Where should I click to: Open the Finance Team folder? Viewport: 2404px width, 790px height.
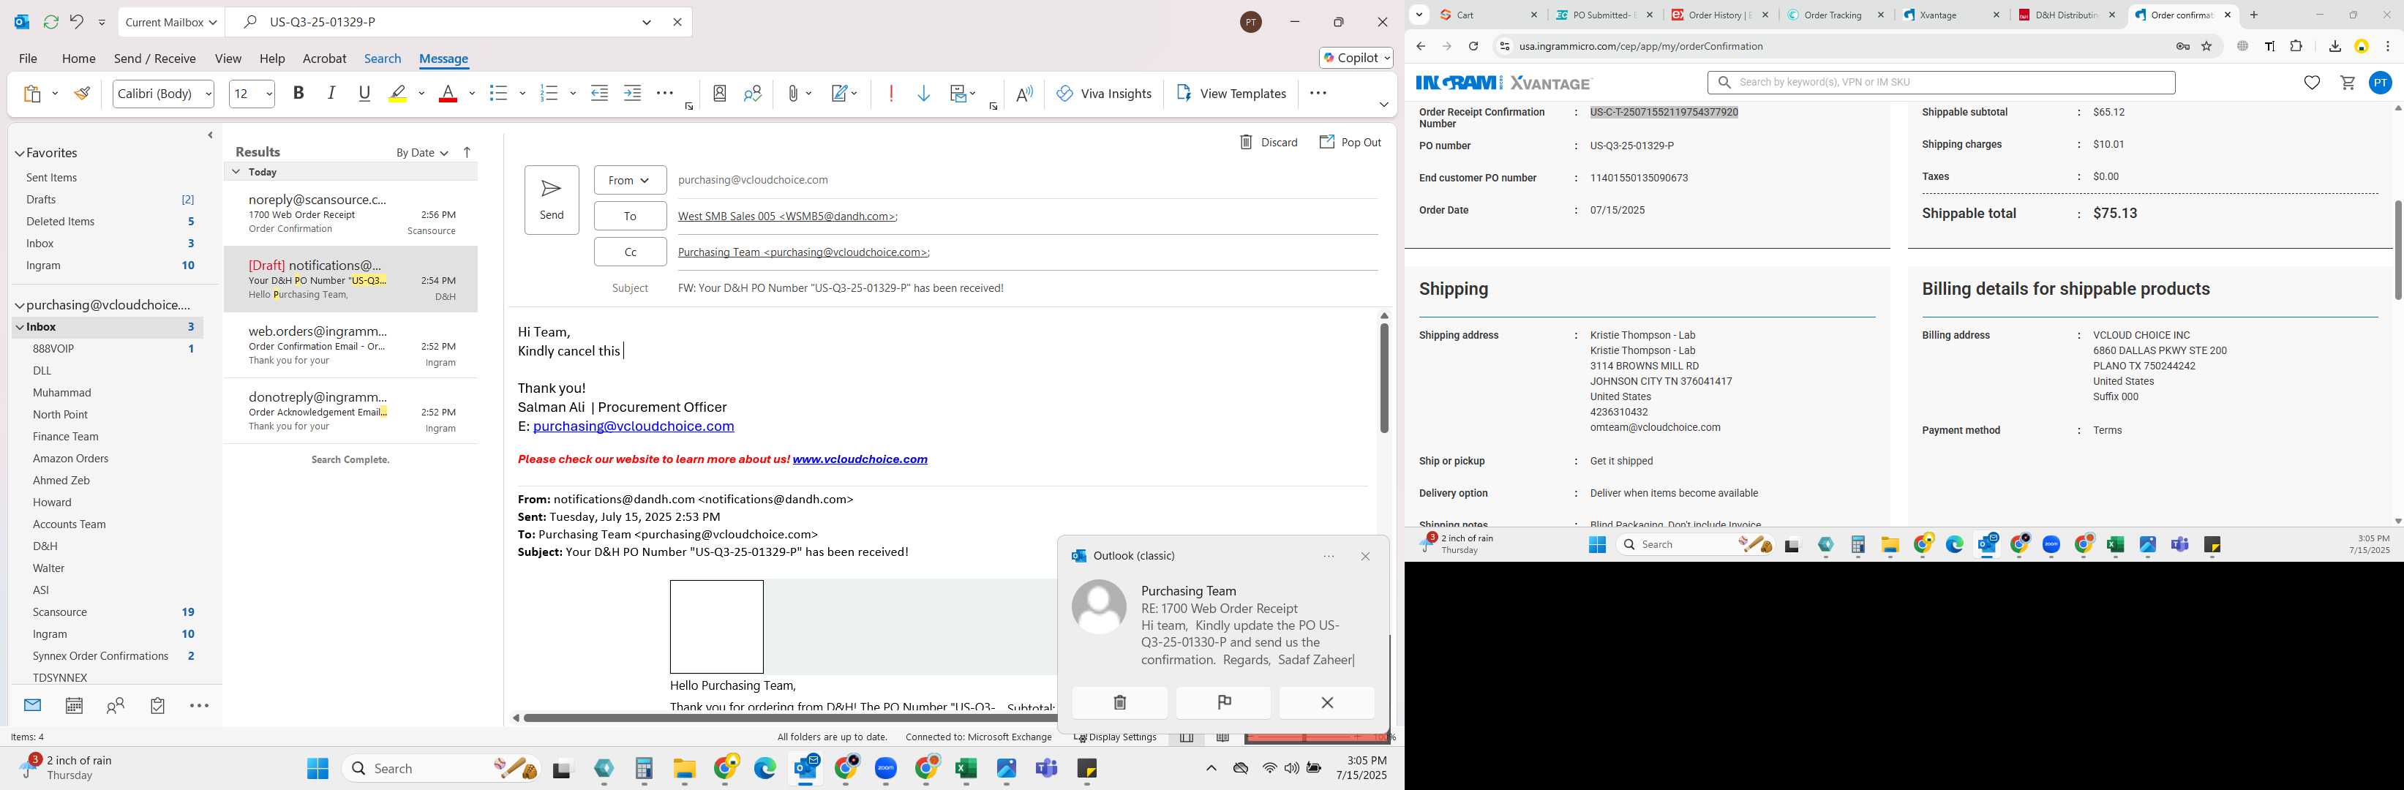pos(65,437)
